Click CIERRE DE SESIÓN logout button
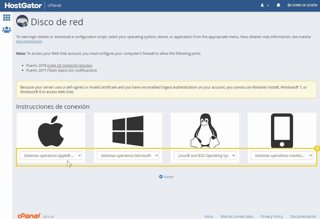320x219 pixels. [x=303, y=5]
